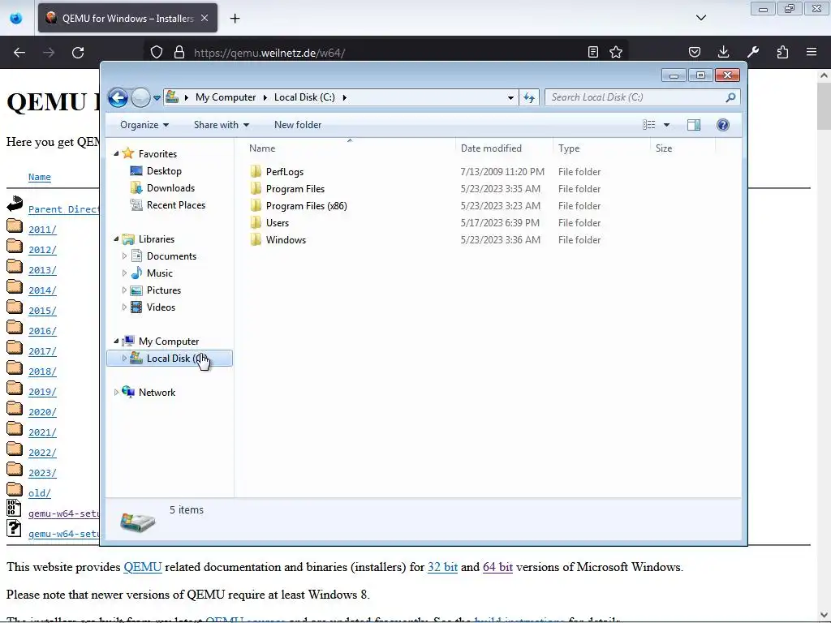
Task: Create a New folder from the toolbar
Action: [x=297, y=125]
